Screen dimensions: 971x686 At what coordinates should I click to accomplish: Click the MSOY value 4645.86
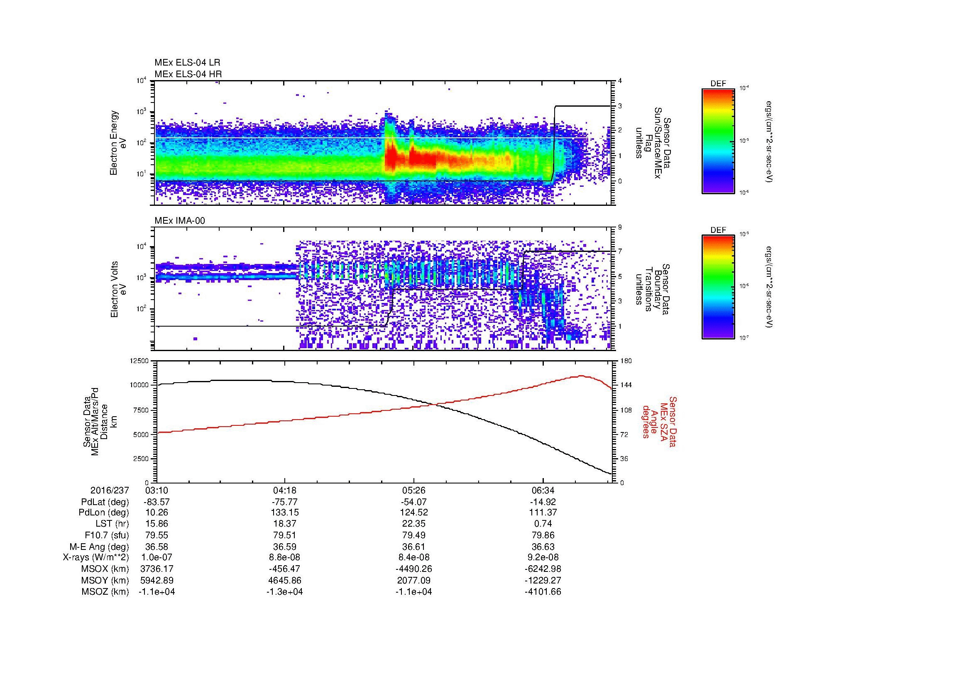point(285,580)
